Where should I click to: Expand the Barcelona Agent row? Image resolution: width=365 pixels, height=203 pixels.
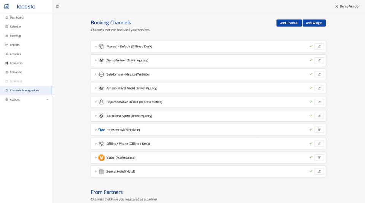[96, 116]
